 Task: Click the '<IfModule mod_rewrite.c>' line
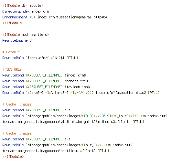click(x=26, y=35)
